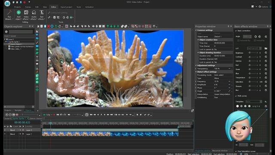275x155 pixels.
Task: Collapse the Adjustment settings section
Action: [196, 65]
